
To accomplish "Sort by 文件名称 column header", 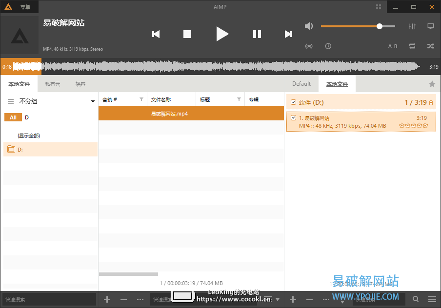I will click(171, 99).
